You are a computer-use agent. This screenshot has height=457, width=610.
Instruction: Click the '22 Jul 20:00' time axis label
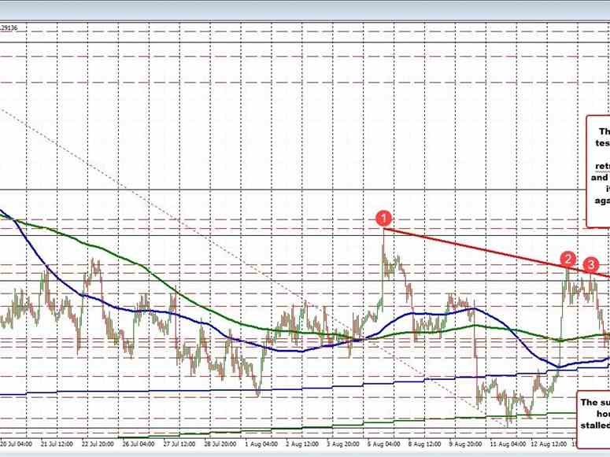[x=98, y=444]
